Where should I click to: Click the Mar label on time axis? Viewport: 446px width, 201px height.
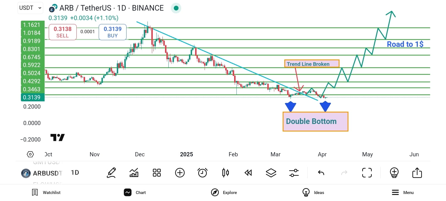coord(276,154)
